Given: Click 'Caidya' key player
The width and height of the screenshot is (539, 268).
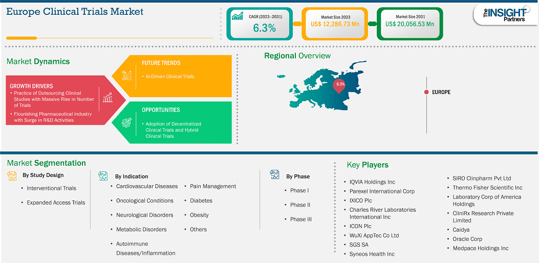Looking at the screenshot, I should [x=461, y=230].
